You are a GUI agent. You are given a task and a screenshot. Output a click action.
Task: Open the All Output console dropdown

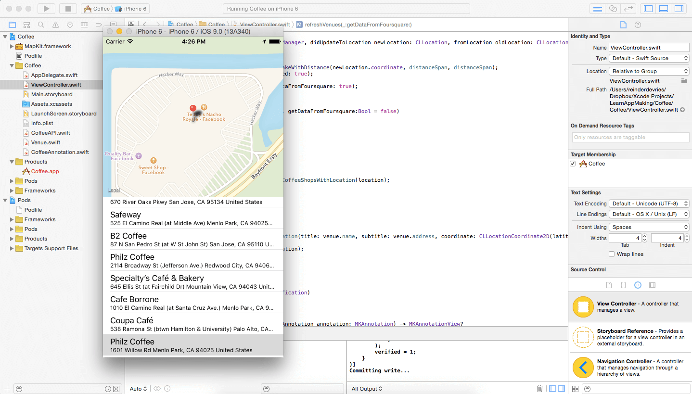(367, 389)
